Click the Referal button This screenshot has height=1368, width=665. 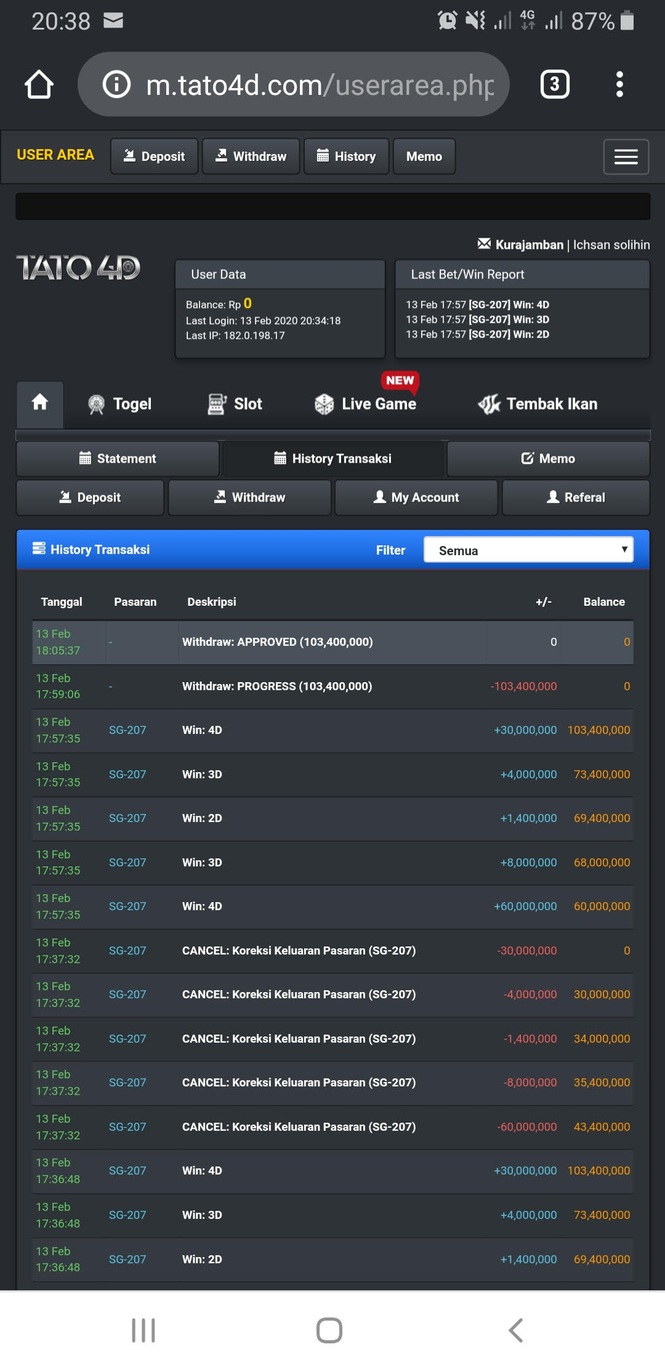576,497
